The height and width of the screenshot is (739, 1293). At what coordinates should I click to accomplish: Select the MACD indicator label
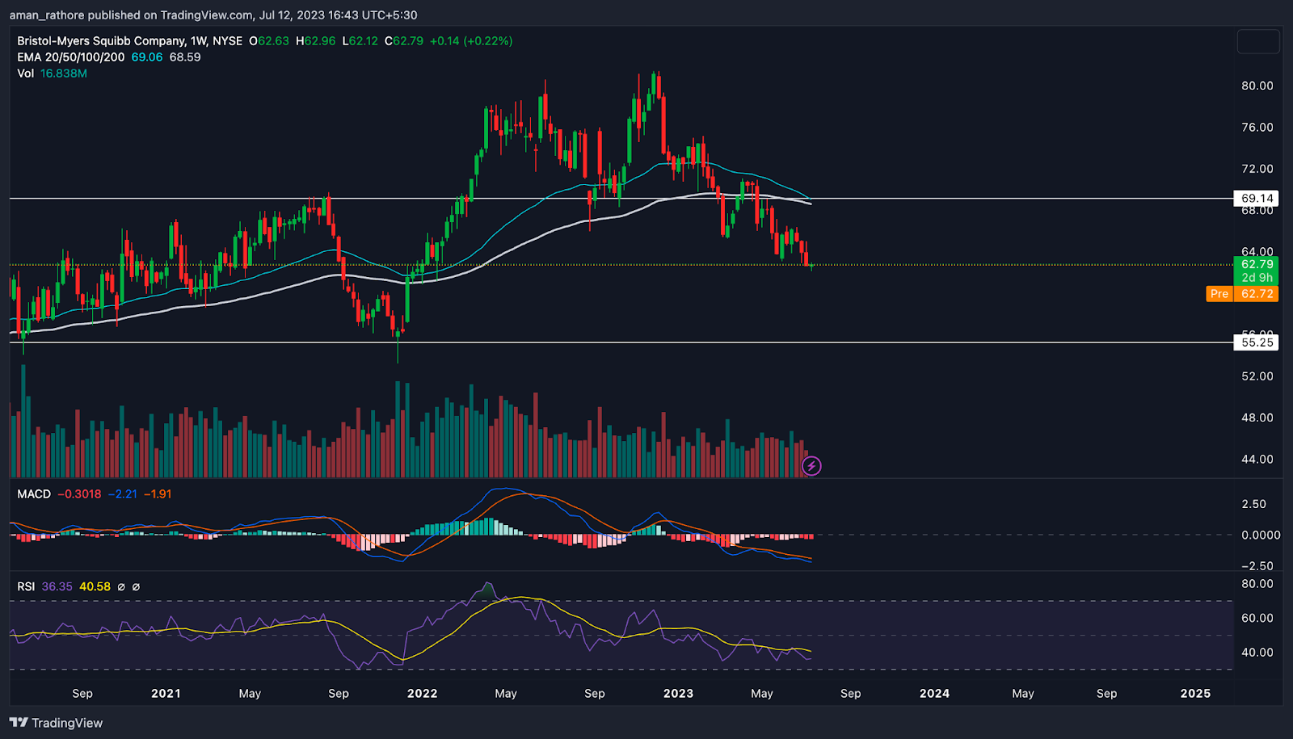coord(34,493)
